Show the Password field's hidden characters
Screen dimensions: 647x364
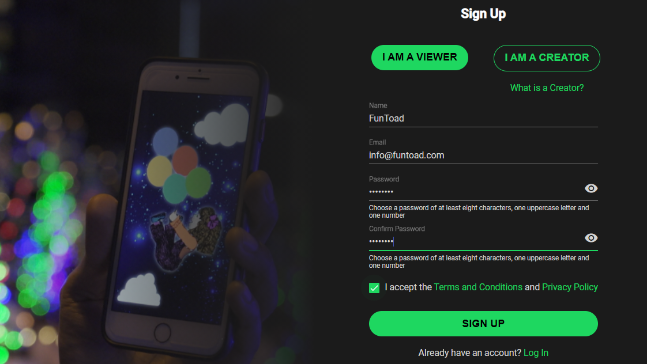[x=591, y=188]
